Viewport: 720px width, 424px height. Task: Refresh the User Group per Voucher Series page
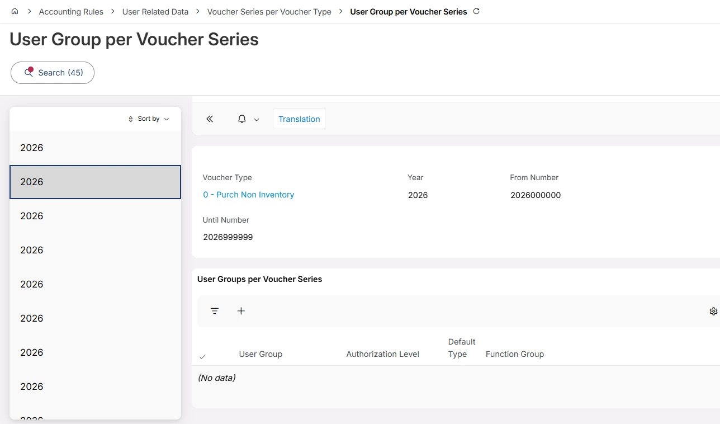tap(476, 11)
